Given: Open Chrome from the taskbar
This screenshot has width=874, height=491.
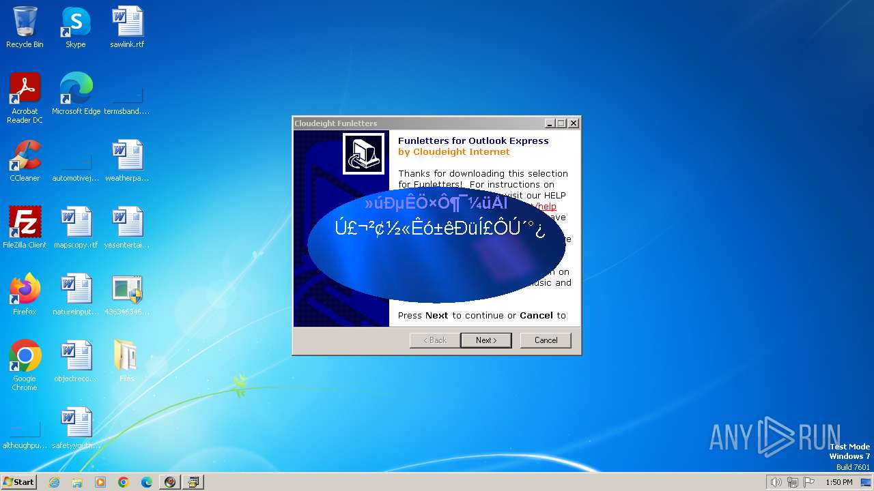Looking at the screenshot, I should pyautogui.click(x=124, y=482).
